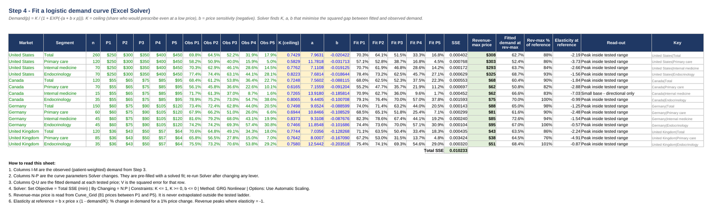Select the SSE value 0.003424
The height and width of the screenshot is (212, 712).
(x=456, y=138)
